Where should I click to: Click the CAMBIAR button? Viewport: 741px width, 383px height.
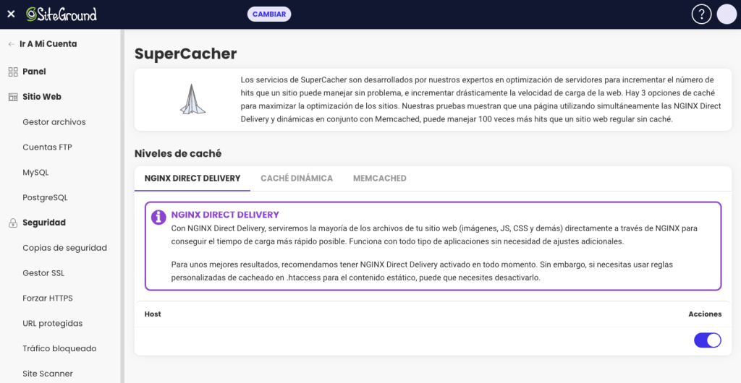coord(269,14)
